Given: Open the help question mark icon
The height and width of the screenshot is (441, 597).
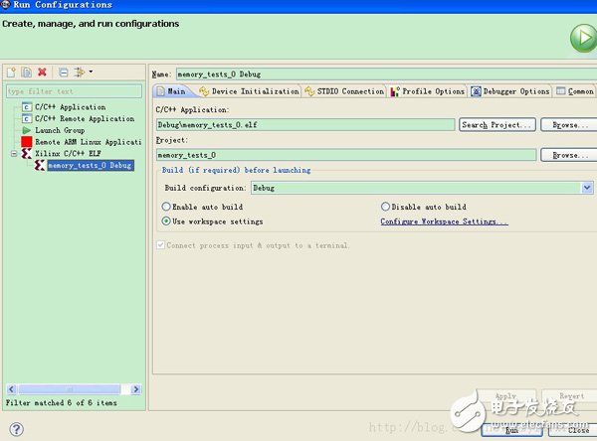Looking at the screenshot, I should point(16,429).
